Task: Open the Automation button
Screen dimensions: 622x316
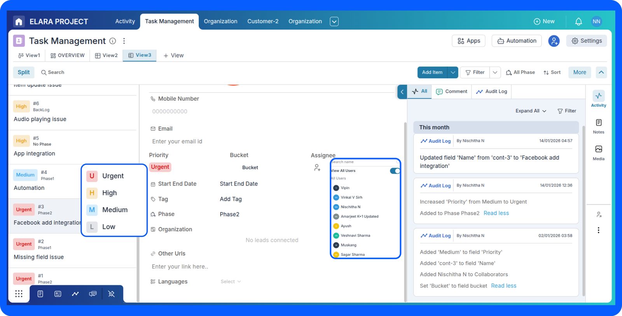Action: click(517, 41)
